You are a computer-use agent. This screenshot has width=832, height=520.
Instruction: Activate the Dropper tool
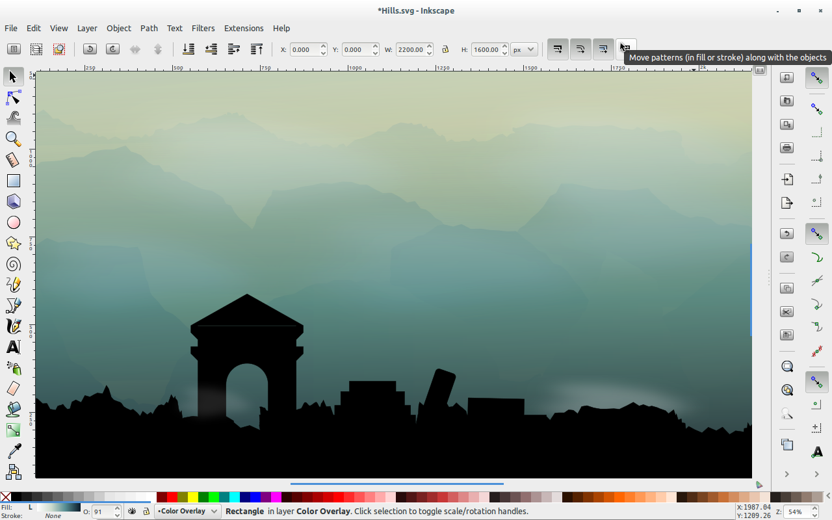[x=13, y=450]
